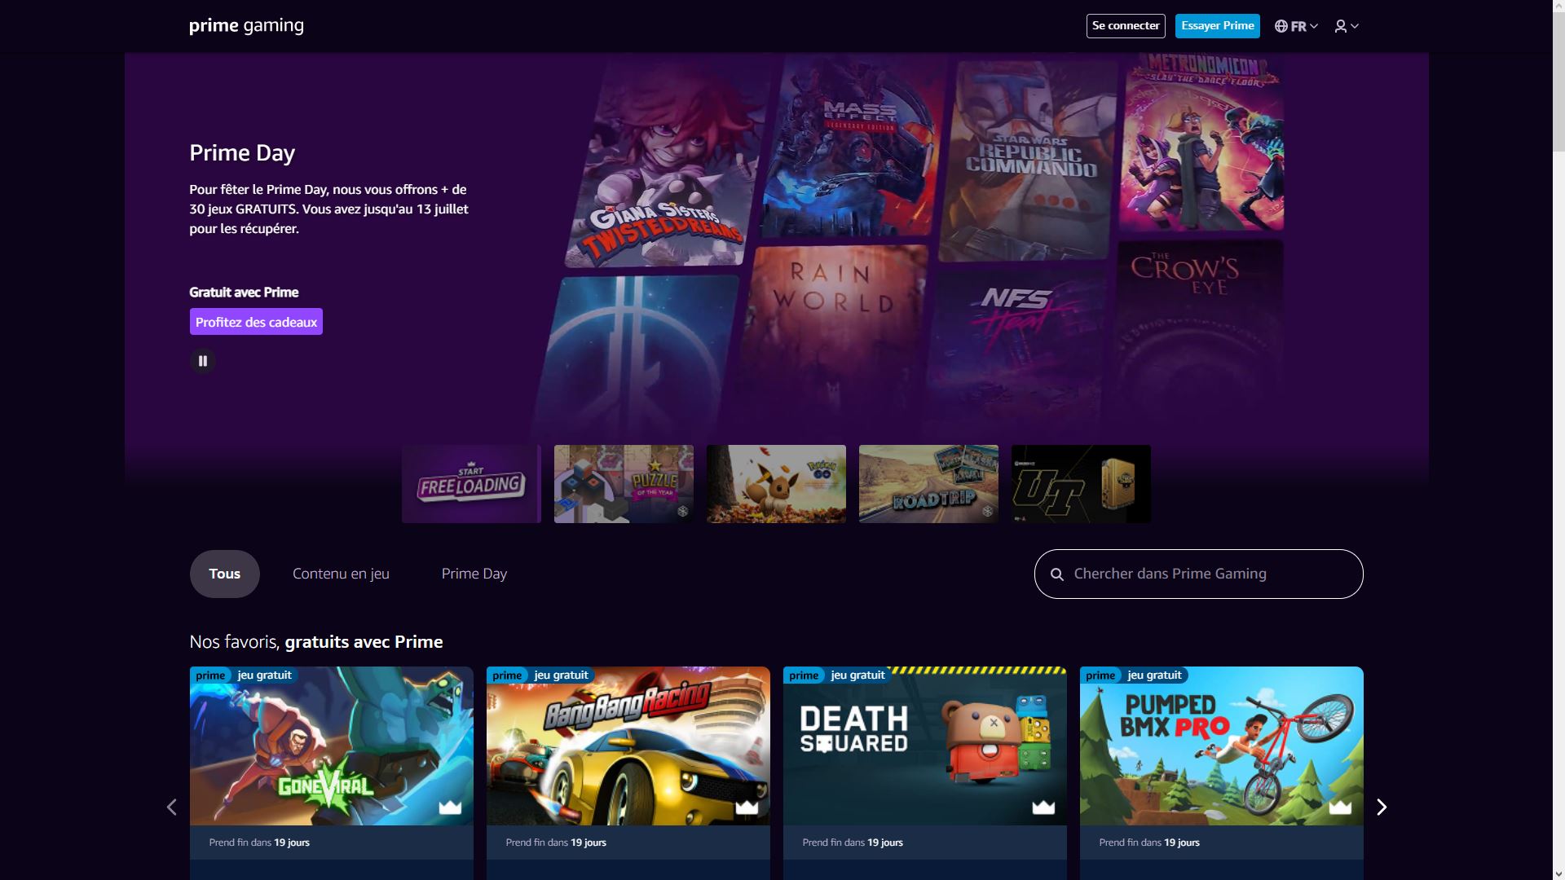
Task: Open the Pokémon GO Eevee banner thumbnail
Action: (775, 483)
